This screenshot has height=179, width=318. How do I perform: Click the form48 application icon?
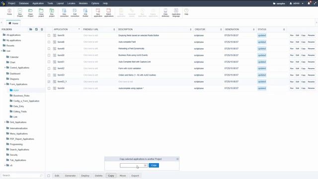pos(55,42)
